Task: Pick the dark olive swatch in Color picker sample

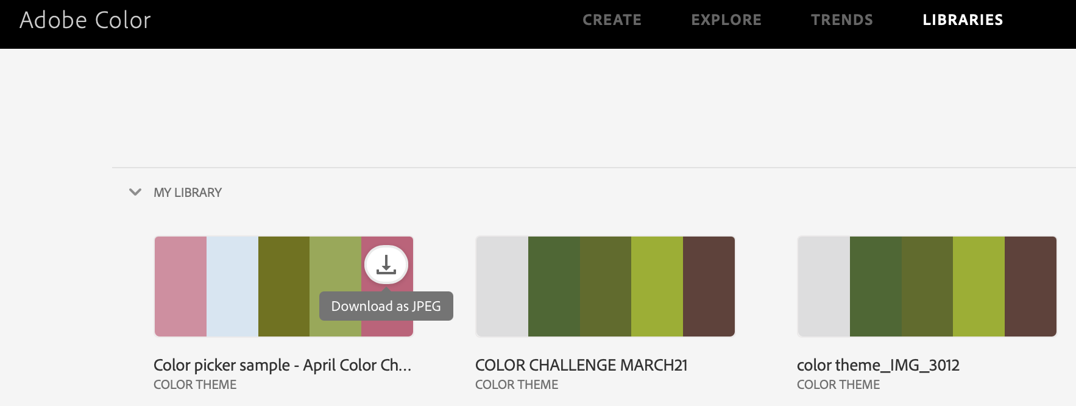Action: click(x=284, y=287)
